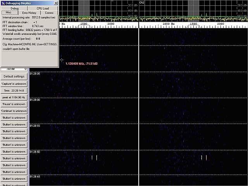Click the -50 dB range field

(13, 69)
